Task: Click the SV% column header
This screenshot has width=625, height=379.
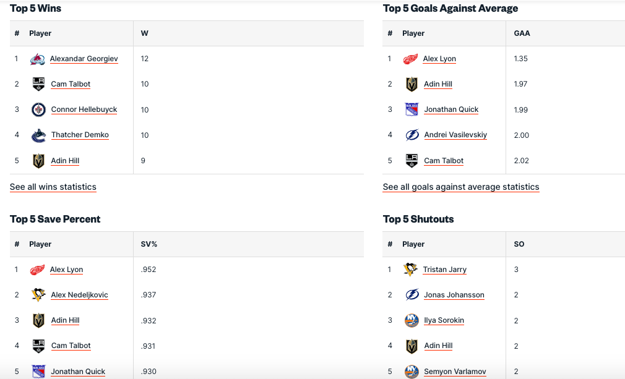Action: click(149, 244)
